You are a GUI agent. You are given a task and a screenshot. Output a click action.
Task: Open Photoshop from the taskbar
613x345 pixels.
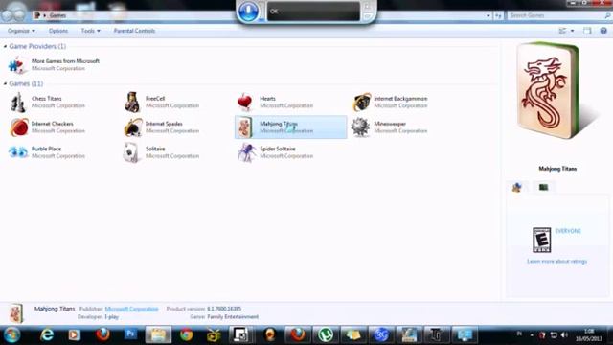pyautogui.click(x=130, y=334)
